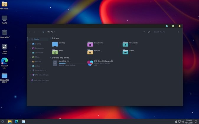Collapse the This PC tree node
This screenshot has width=199, height=124.
29,39
